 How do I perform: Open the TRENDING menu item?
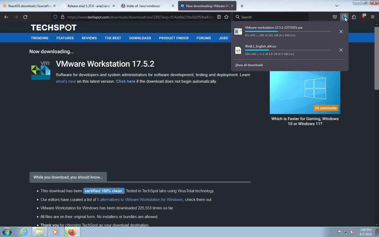(40, 38)
